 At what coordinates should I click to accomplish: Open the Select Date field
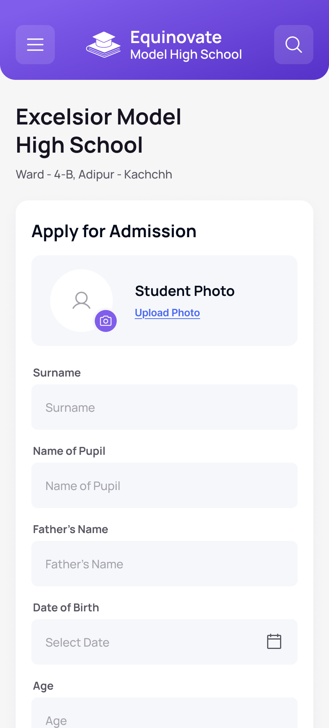[164, 642]
